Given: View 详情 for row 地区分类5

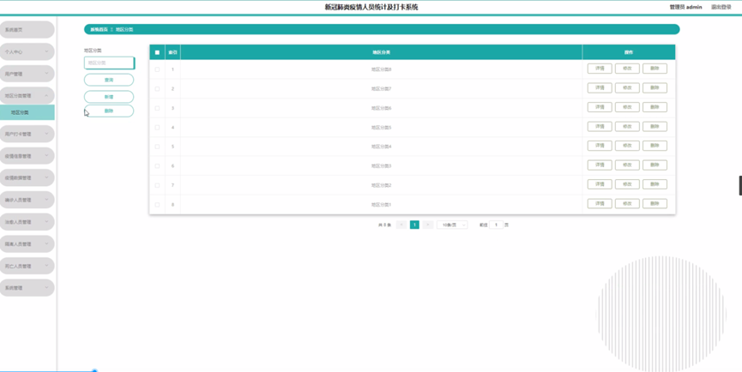Looking at the screenshot, I should point(600,127).
